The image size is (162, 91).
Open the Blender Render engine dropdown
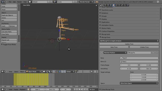click(86, 2)
